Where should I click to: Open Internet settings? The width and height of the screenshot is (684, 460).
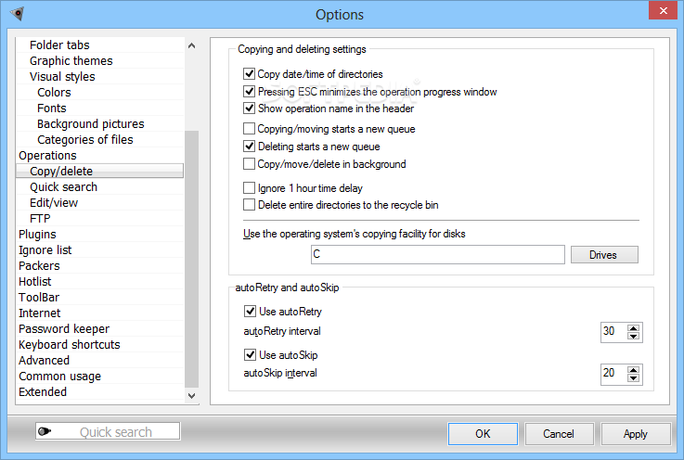click(40, 313)
